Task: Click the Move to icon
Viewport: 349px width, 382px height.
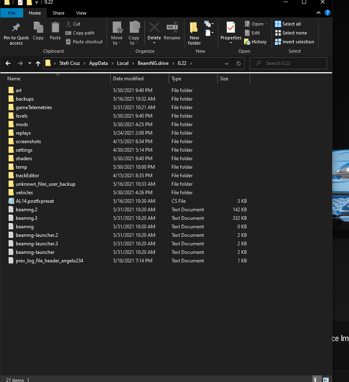Action: coord(117,27)
